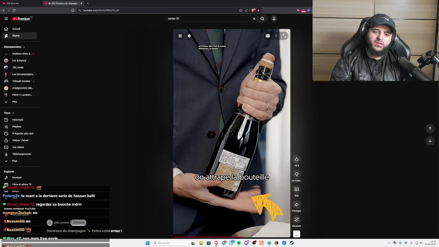439x247 pixels.
Task: Open the Windows Start menu
Action: pos(147,243)
